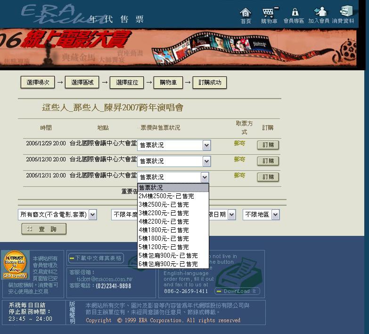Open the 不限年度 year dropdown
Image resolution: width=369 pixels, height=334 pixels.
[x=124, y=215]
